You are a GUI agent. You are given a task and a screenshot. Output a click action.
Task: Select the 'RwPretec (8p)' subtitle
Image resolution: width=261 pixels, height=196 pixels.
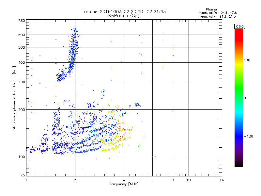coord(124,16)
